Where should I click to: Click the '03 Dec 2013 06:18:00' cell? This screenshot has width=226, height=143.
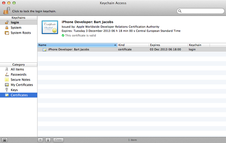(165, 49)
